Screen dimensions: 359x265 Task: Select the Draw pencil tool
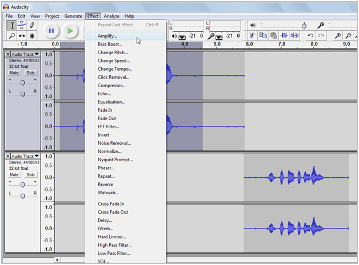[32, 25]
